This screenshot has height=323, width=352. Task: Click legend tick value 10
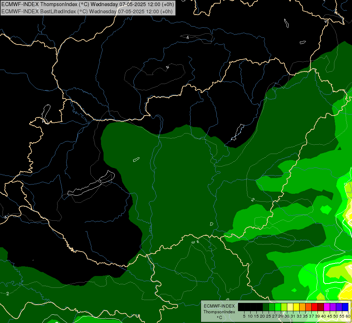[x=250, y=316]
